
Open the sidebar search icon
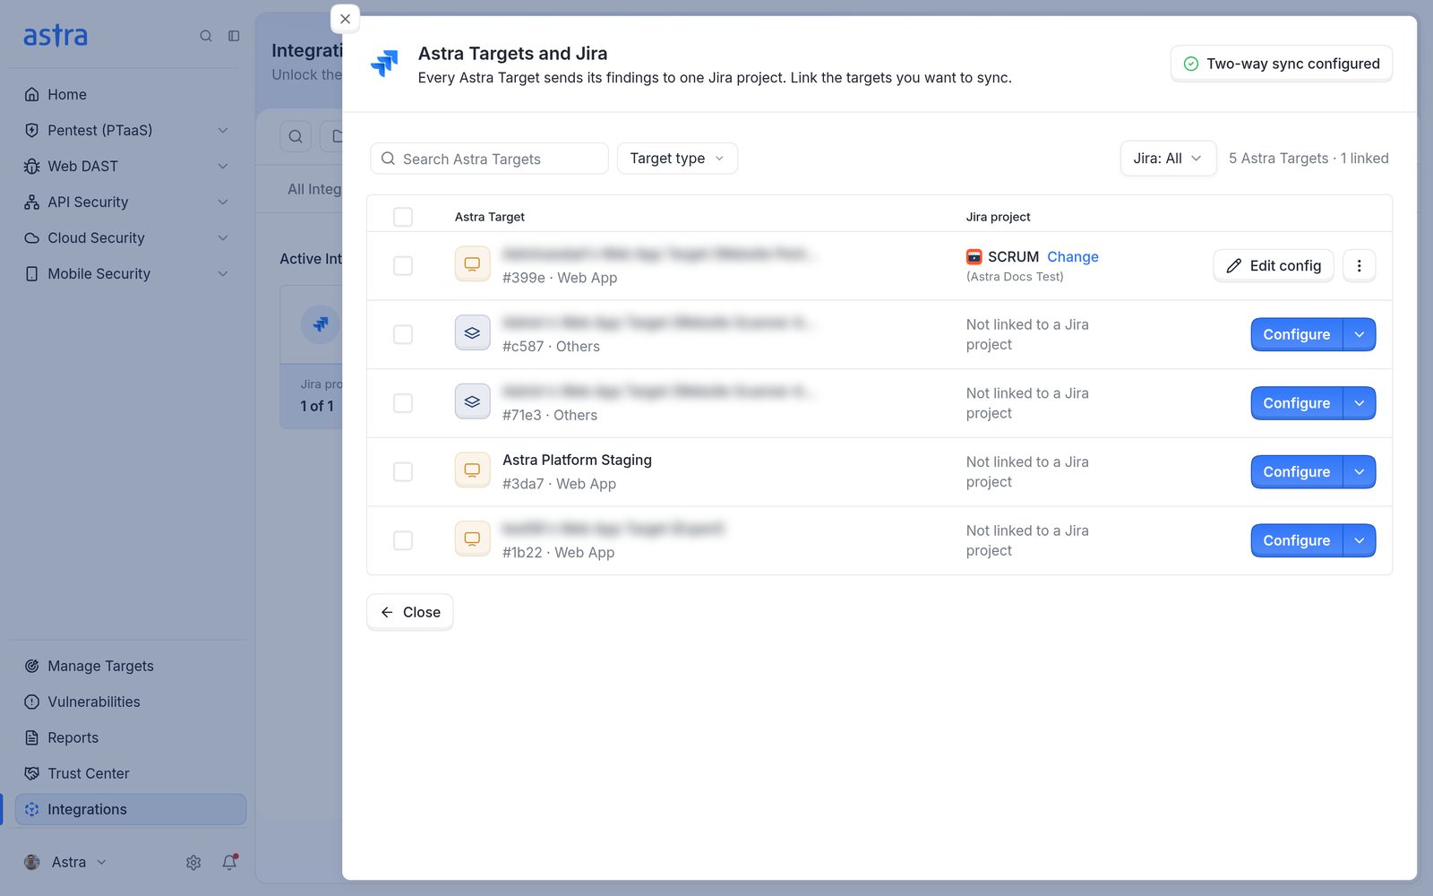[206, 36]
